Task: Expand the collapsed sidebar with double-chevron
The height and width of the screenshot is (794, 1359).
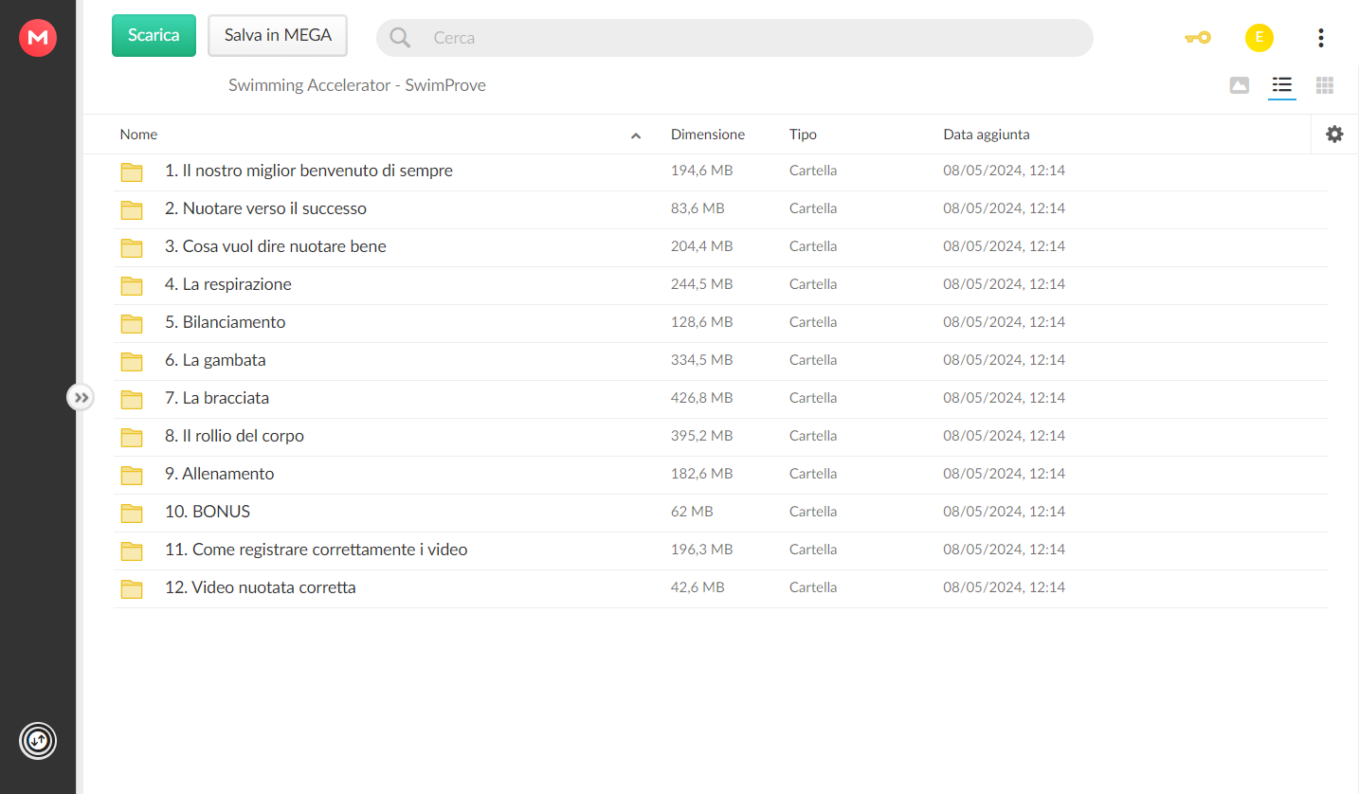Action: 82,397
